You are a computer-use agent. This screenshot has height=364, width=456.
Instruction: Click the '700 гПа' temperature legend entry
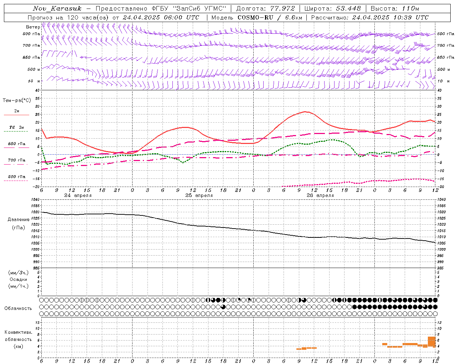point(17,160)
